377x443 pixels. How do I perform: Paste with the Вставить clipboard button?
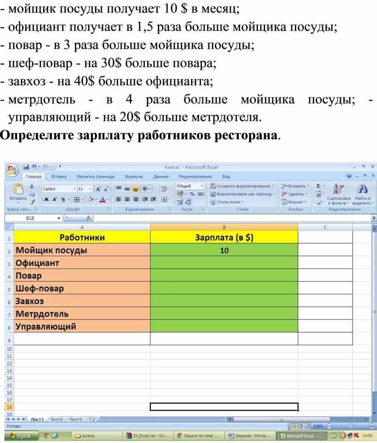18,193
